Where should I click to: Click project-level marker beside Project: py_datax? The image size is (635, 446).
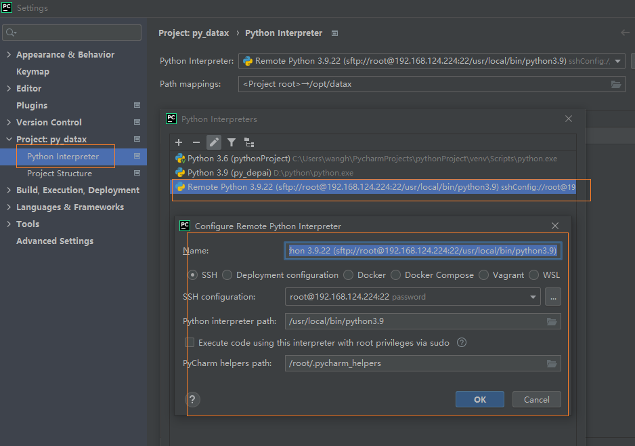(x=137, y=139)
